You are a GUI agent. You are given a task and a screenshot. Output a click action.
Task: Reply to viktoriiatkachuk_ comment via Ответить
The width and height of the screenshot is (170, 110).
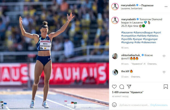coord(152,64)
